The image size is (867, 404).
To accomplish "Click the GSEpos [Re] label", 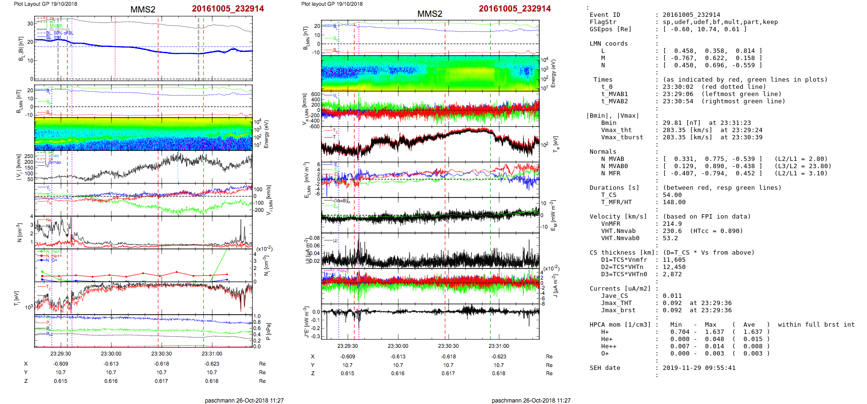I will point(610,29).
